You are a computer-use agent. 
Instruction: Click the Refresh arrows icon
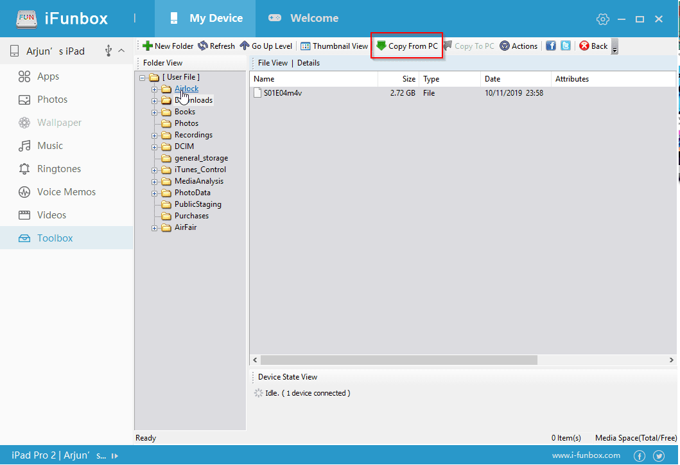click(202, 46)
